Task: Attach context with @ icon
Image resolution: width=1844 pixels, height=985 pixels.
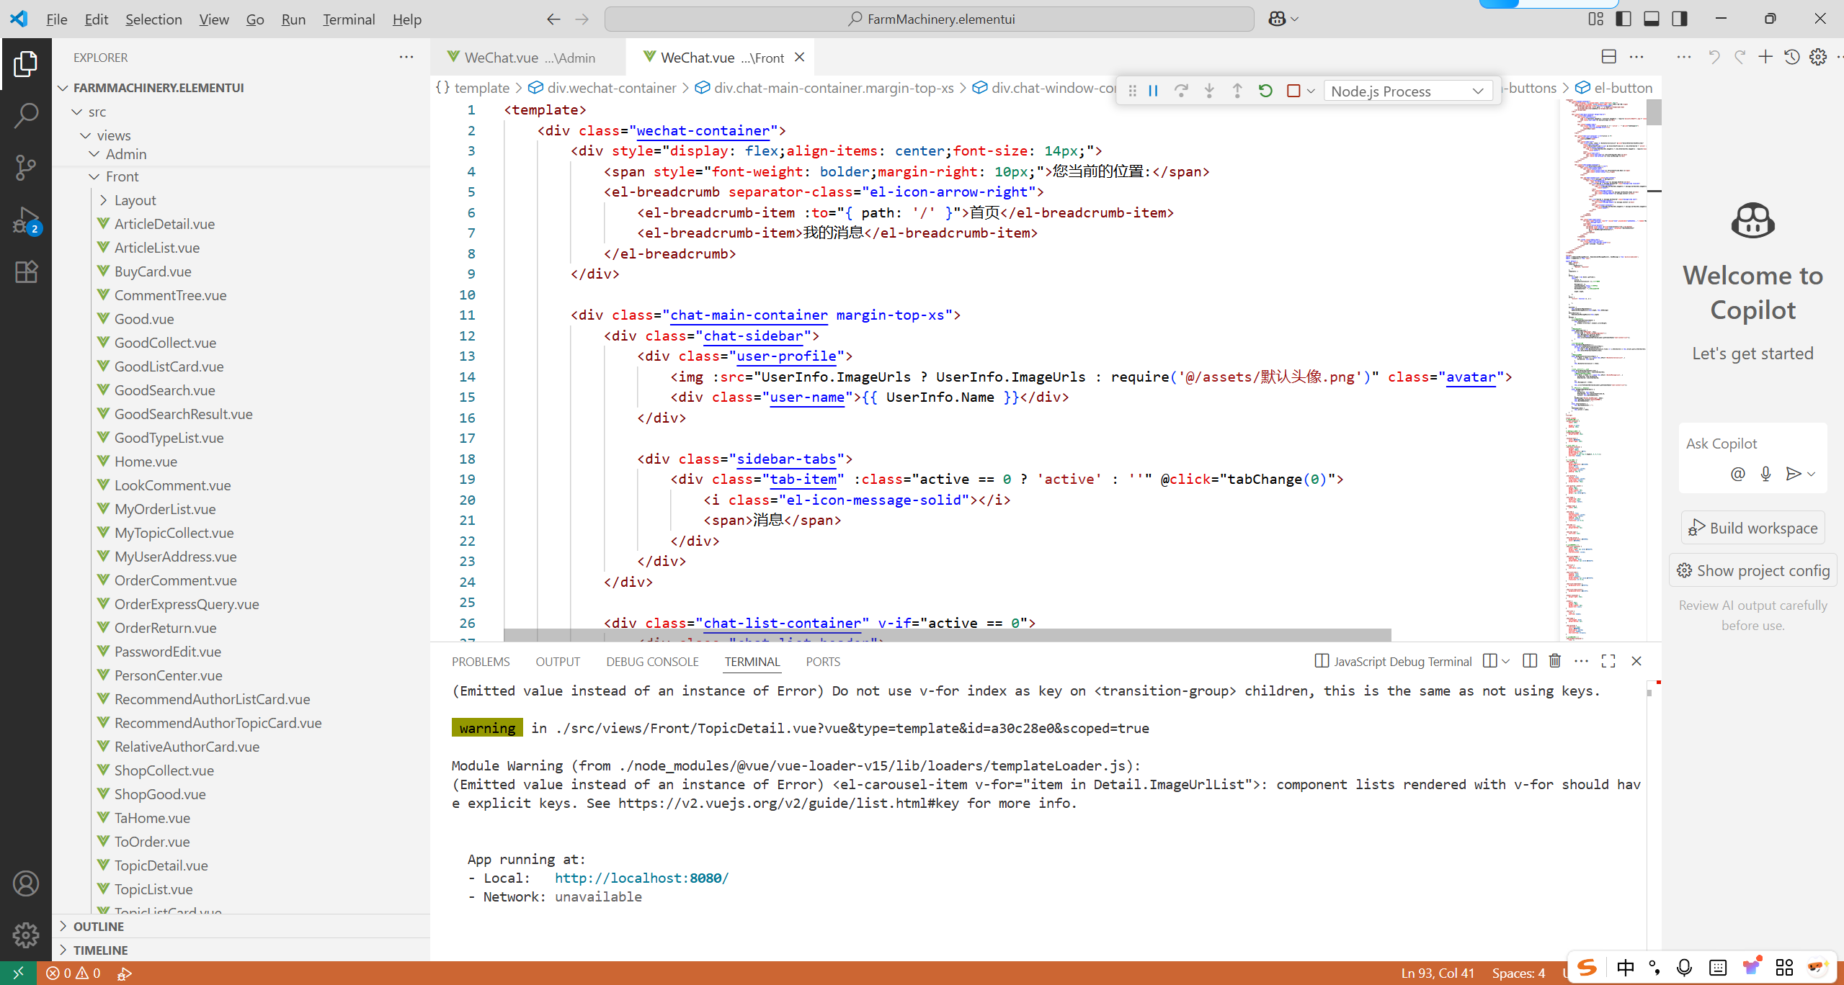Action: pos(1738,474)
